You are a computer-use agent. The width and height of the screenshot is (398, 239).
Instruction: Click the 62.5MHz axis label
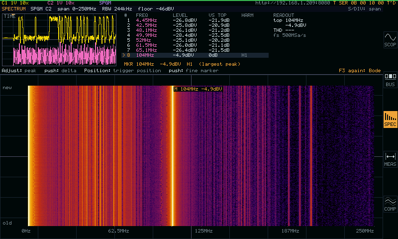click(x=118, y=231)
